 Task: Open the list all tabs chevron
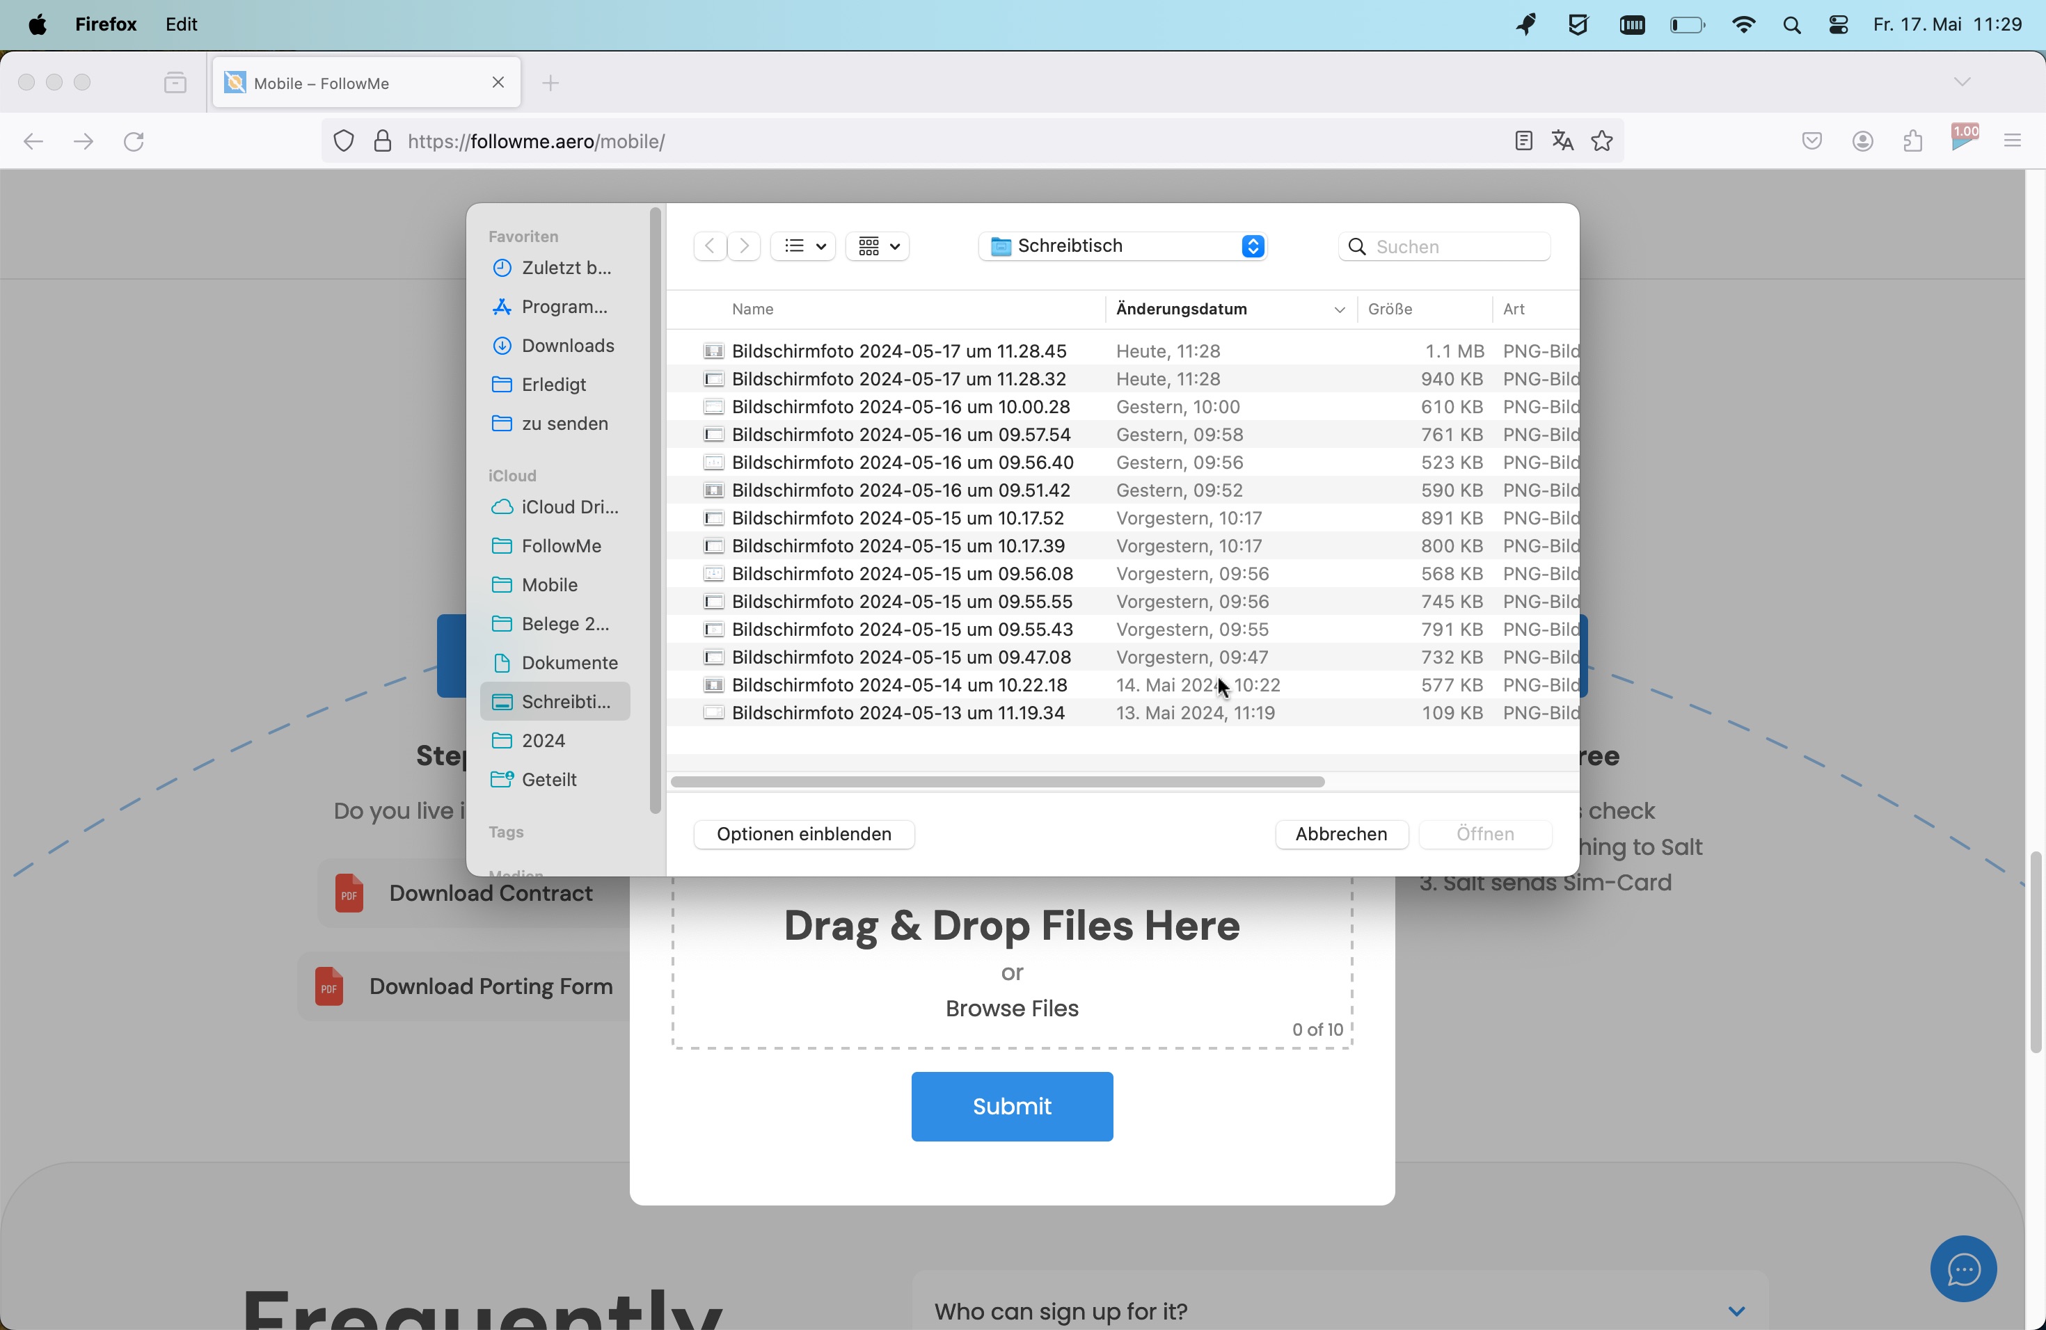pyautogui.click(x=1962, y=83)
